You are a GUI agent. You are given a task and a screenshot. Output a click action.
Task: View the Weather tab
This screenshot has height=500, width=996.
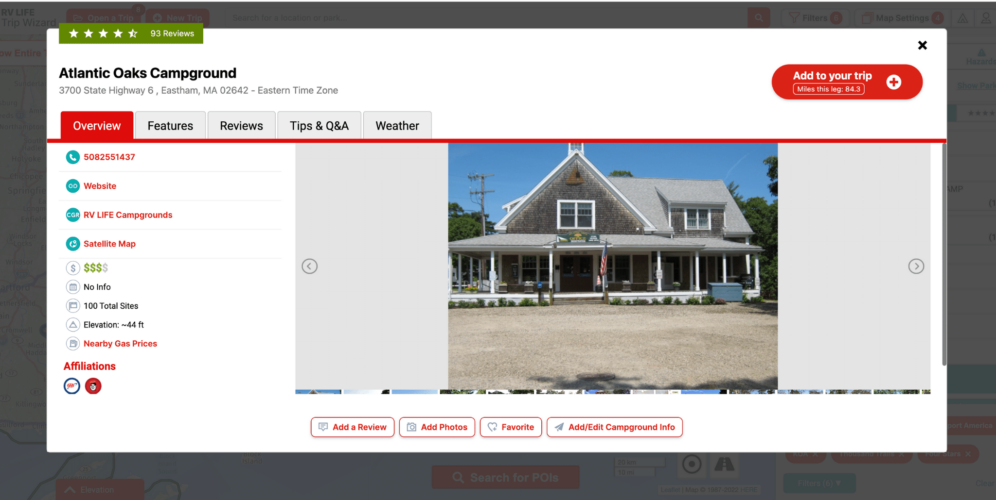coord(397,126)
